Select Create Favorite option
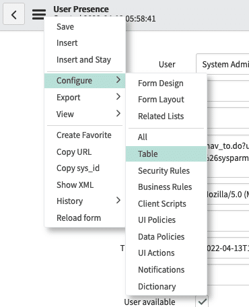 point(85,135)
